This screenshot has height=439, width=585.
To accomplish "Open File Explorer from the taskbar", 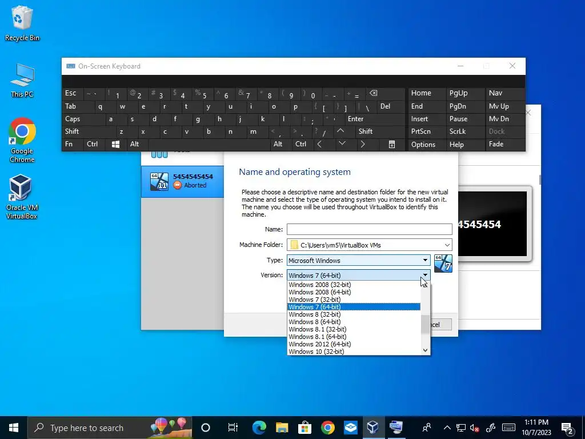I will [x=282, y=428].
